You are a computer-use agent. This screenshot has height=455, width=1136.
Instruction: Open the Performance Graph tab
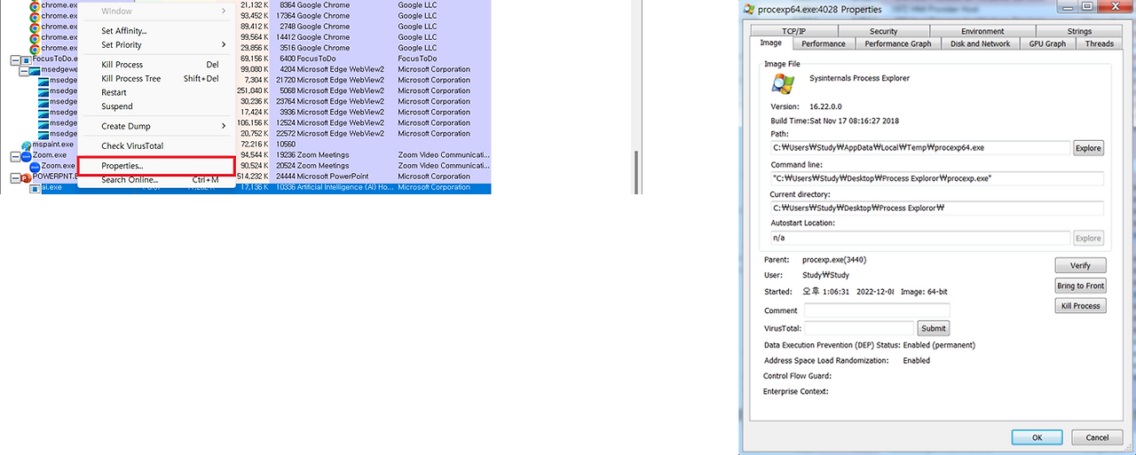[x=898, y=43]
